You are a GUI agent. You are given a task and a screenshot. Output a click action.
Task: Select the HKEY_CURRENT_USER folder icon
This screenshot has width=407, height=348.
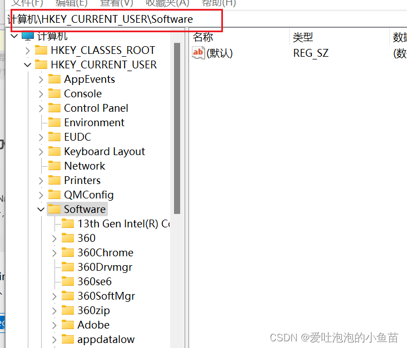(x=41, y=64)
